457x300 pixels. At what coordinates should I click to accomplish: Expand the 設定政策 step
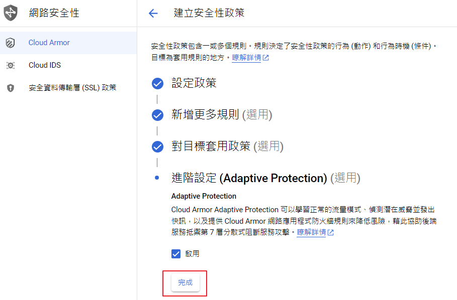pos(194,83)
